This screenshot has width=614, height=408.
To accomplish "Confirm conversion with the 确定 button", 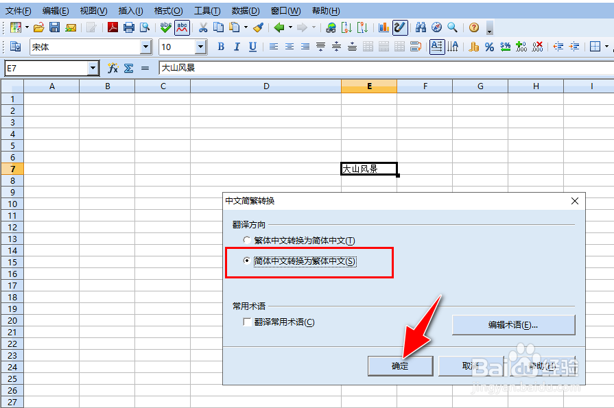I will pos(400,365).
